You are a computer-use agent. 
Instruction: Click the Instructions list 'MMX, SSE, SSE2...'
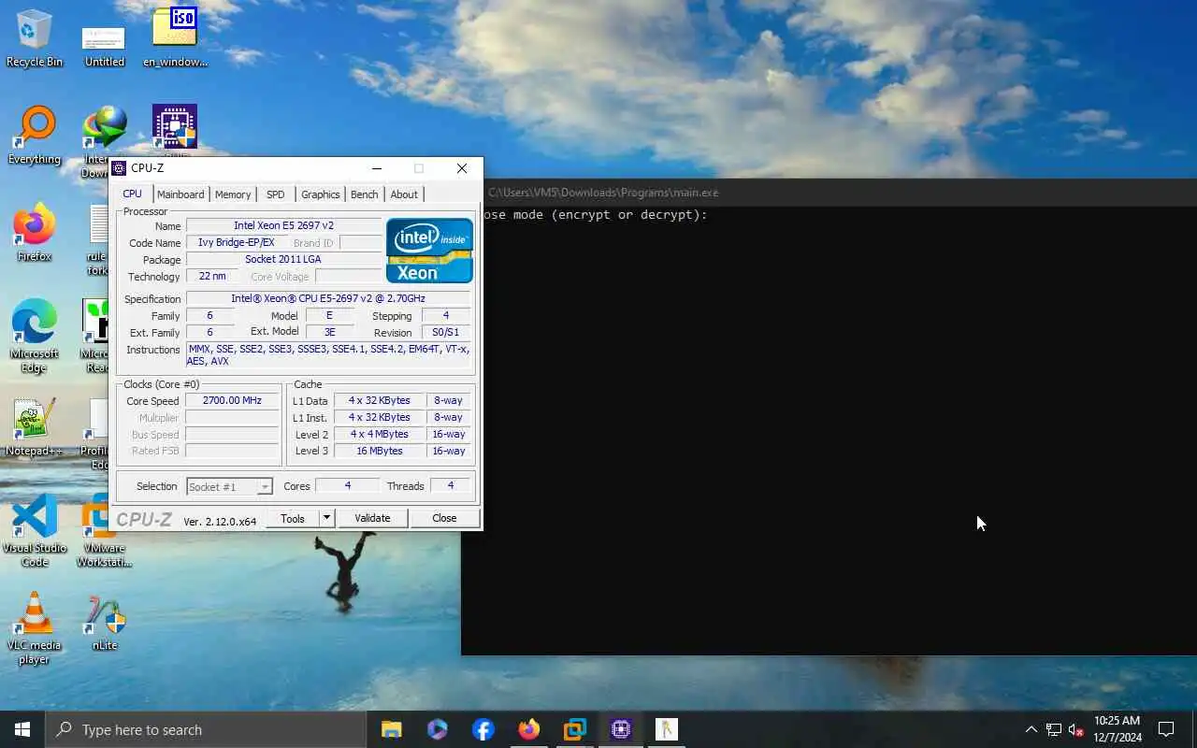328,355
